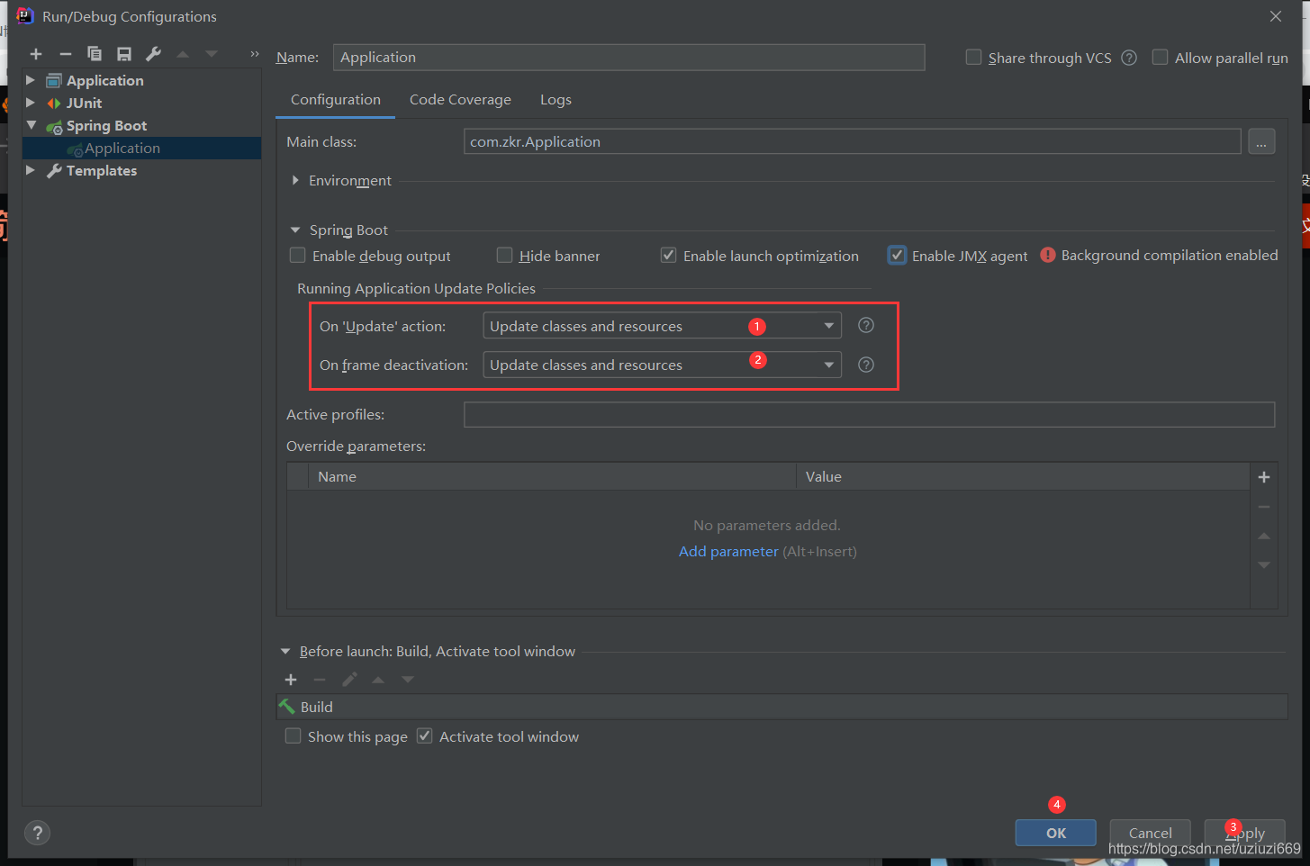
Task: Click Background compilation warning icon
Action: point(1048,255)
